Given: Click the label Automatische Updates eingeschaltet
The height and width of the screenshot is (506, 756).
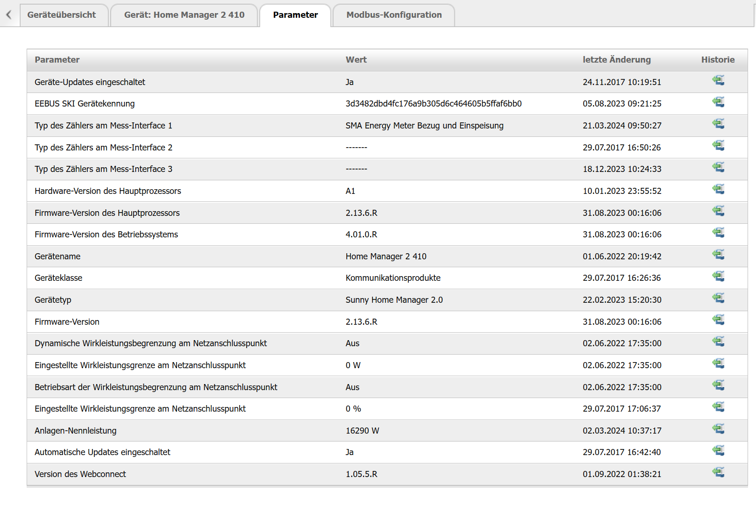Looking at the screenshot, I should click(102, 452).
